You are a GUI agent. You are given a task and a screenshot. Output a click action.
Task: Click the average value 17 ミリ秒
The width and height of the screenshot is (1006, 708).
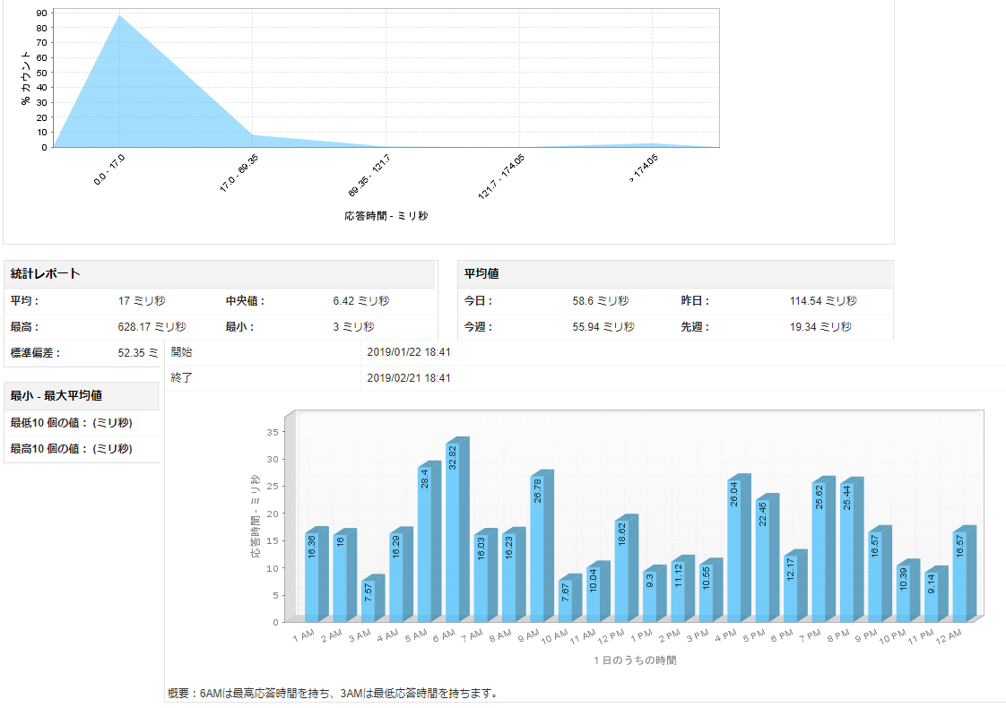142,301
